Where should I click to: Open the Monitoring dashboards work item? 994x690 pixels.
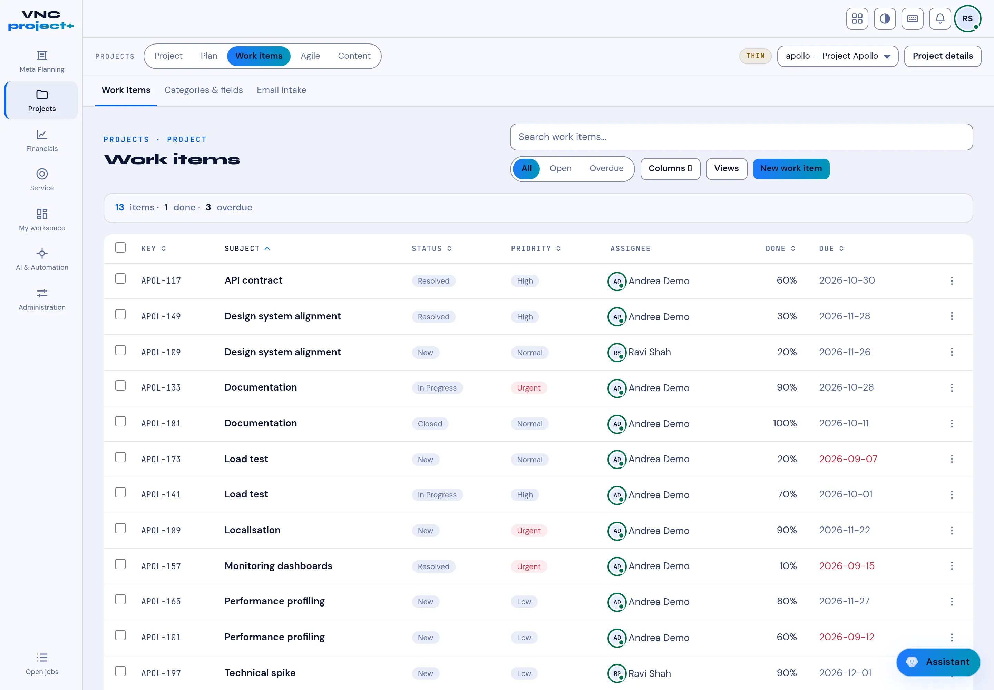click(278, 566)
